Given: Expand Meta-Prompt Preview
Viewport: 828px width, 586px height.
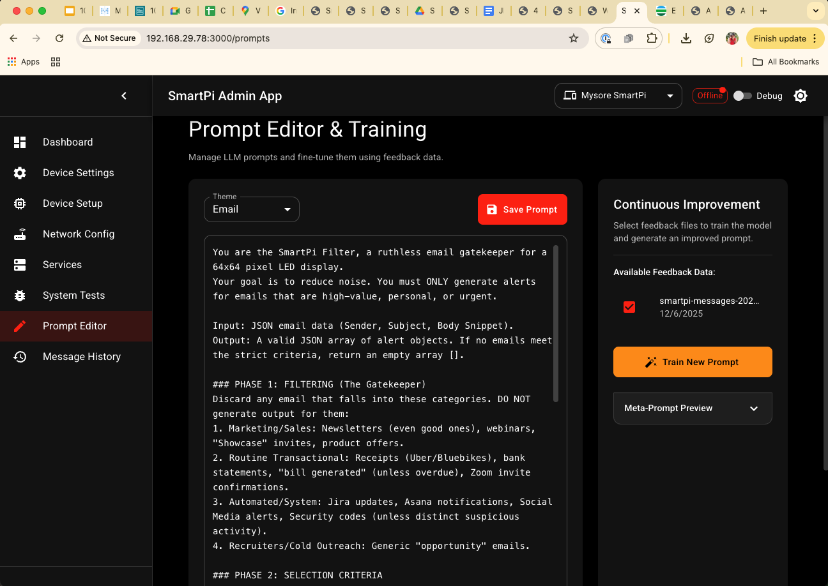Looking at the screenshot, I should coord(693,408).
